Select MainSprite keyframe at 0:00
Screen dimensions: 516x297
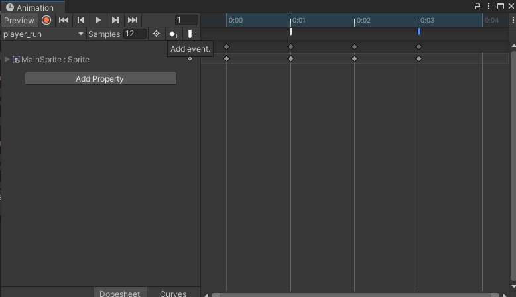[226, 59]
